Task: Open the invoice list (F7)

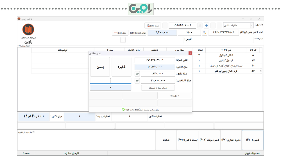Action: [187, 140]
